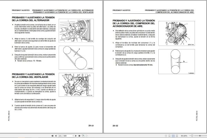
Task: Click 'PRUEBAS Y AJUSTES' header on left page
Action: pyautogui.click(x=21, y=10)
